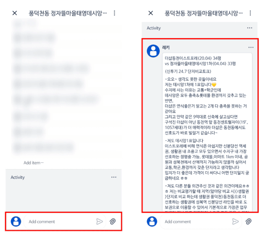This screenshot has width=263, height=235.
Task: Attach a file via paperclip in right screen
Action: (x=248, y=221)
